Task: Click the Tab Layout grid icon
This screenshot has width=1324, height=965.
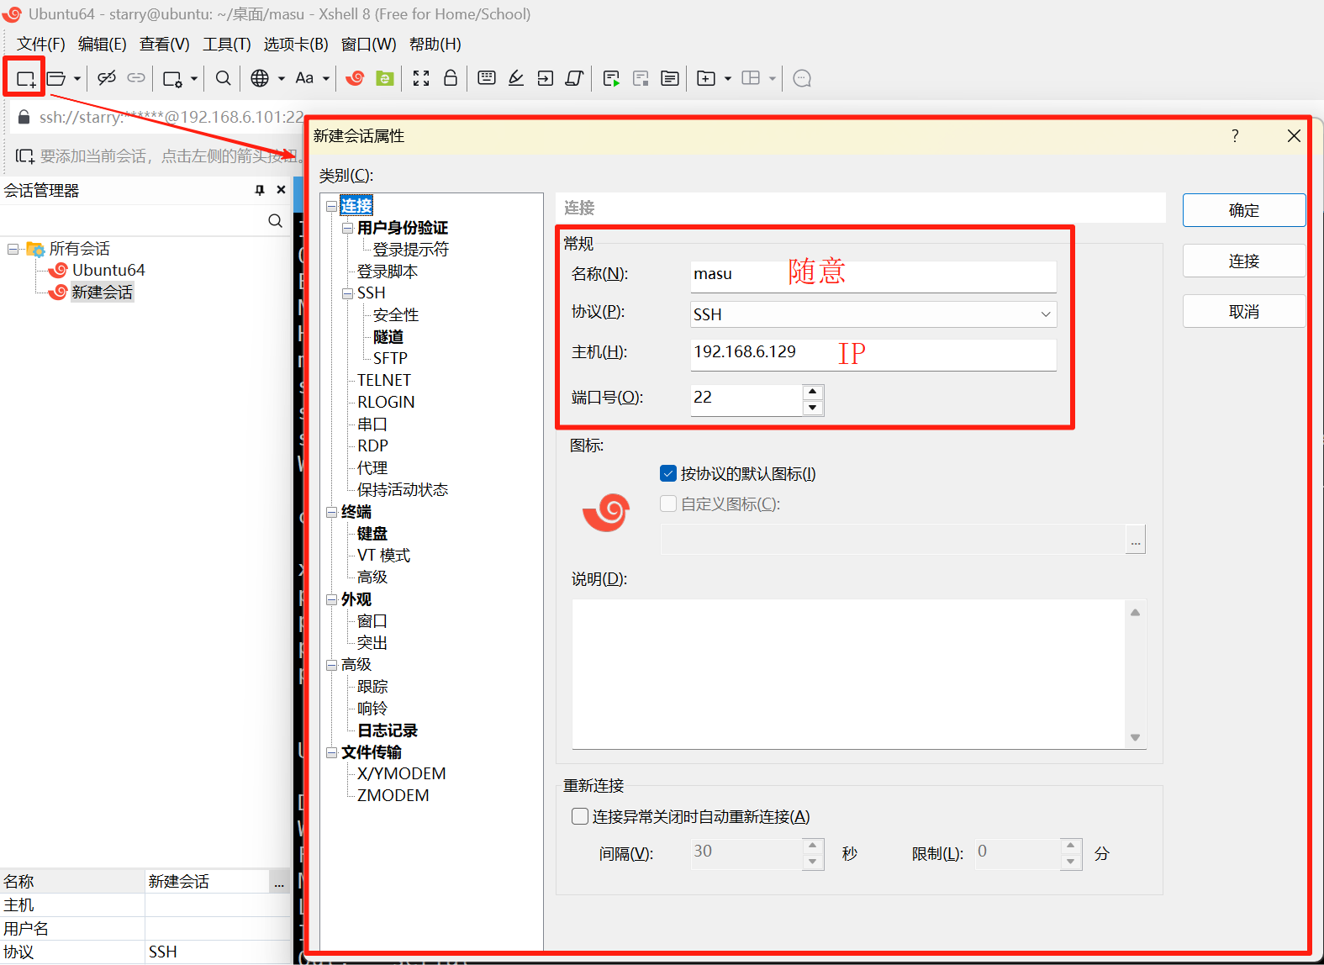Action: (x=751, y=78)
